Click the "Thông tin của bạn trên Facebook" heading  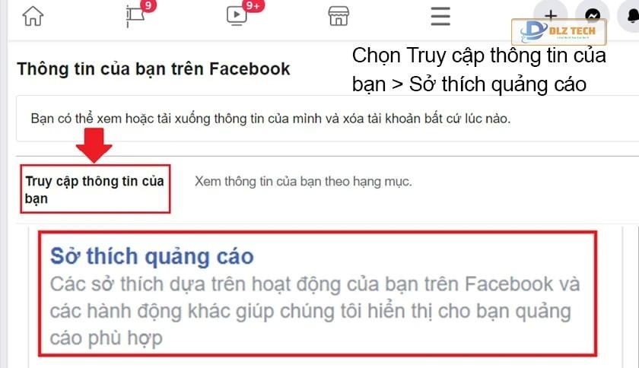point(153,69)
